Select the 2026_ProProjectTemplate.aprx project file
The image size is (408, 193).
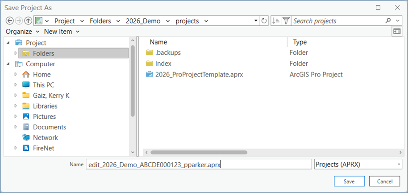point(199,74)
